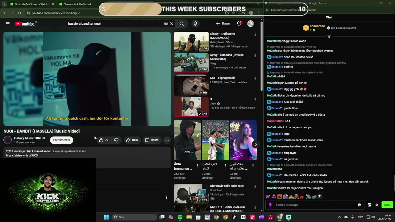Open Ninety - Trafficante video thumbnail

point(191,42)
